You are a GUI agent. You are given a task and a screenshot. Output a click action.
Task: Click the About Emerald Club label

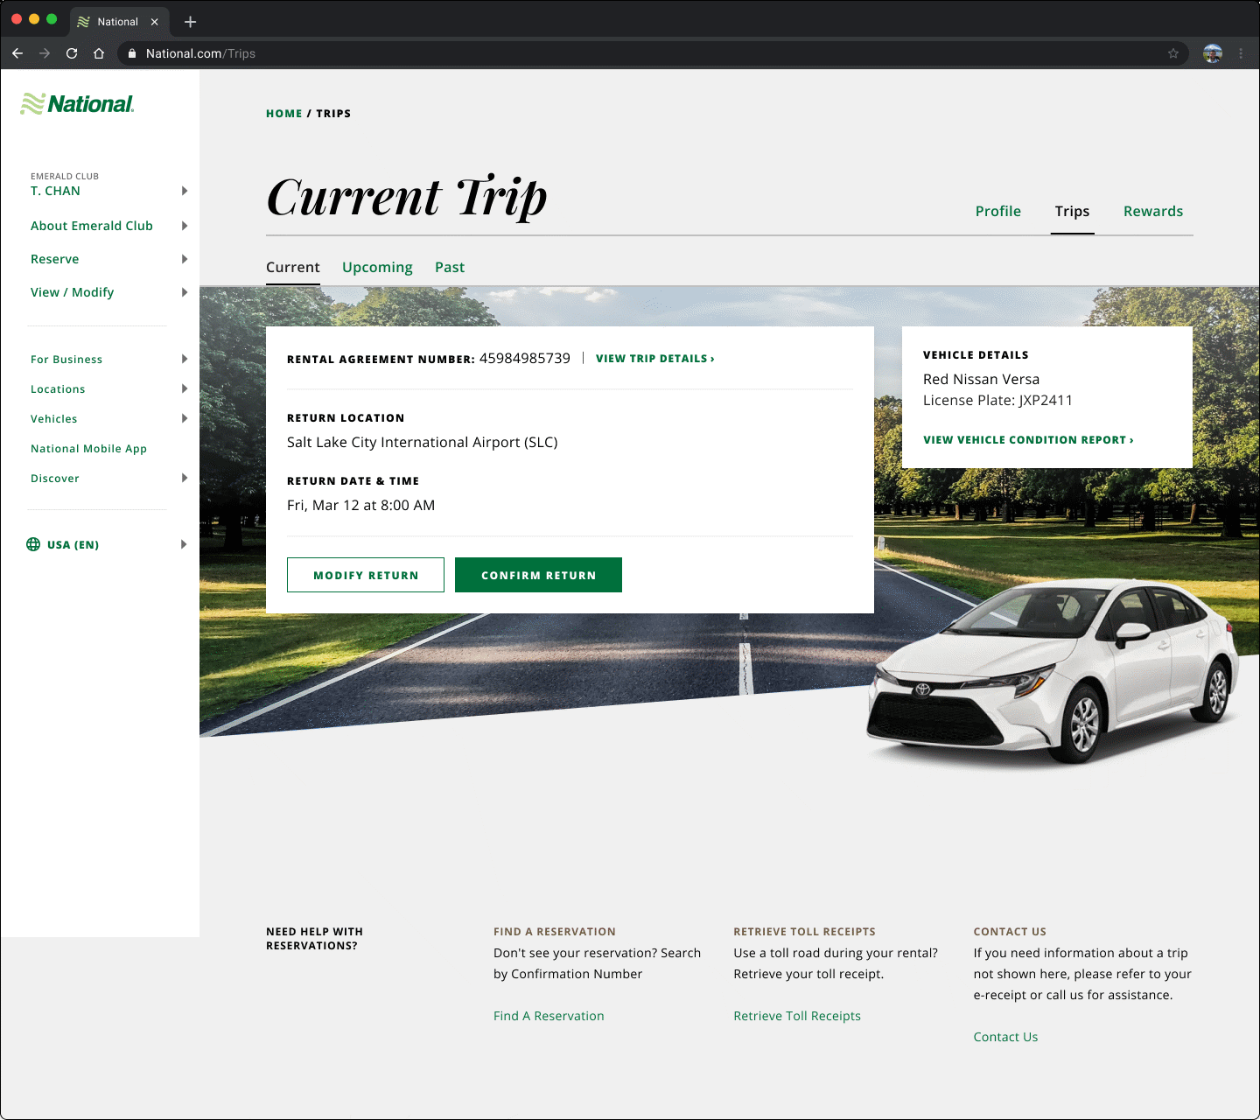click(x=92, y=226)
